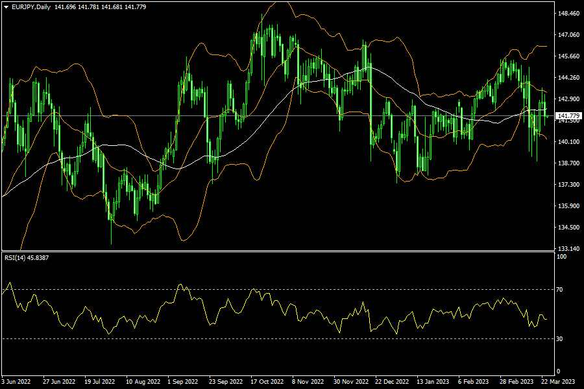
Task: Click the OHLC values 141.696 141.781 141.681 141.779
Action: [100, 7]
